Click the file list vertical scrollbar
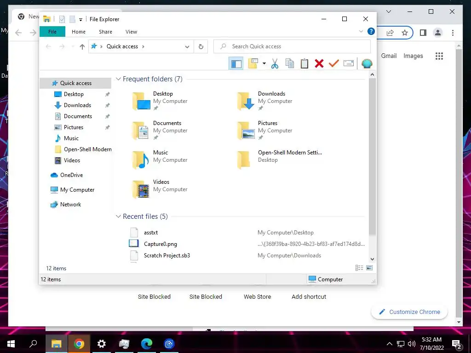Image resolution: width=471 pixels, height=353 pixels. click(372, 156)
